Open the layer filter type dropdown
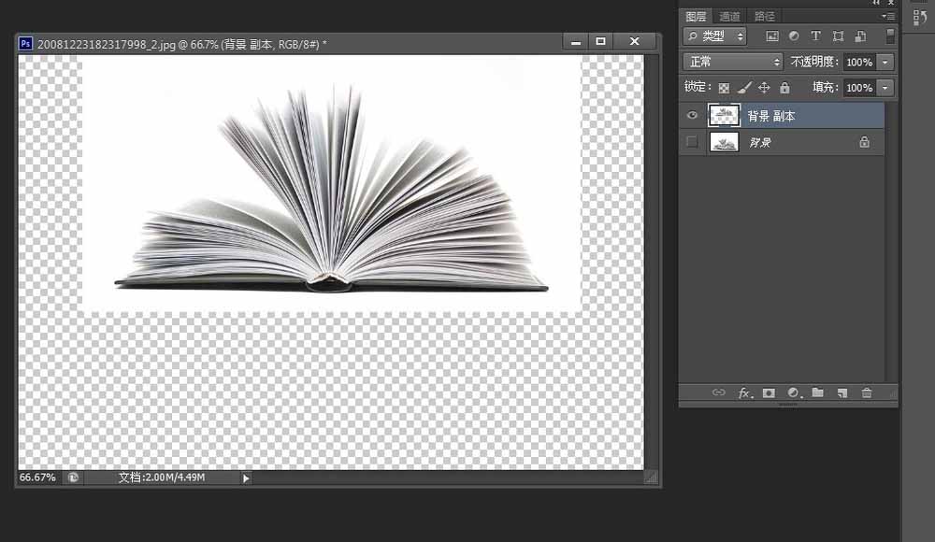This screenshot has height=542, width=935. [x=713, y=36]
